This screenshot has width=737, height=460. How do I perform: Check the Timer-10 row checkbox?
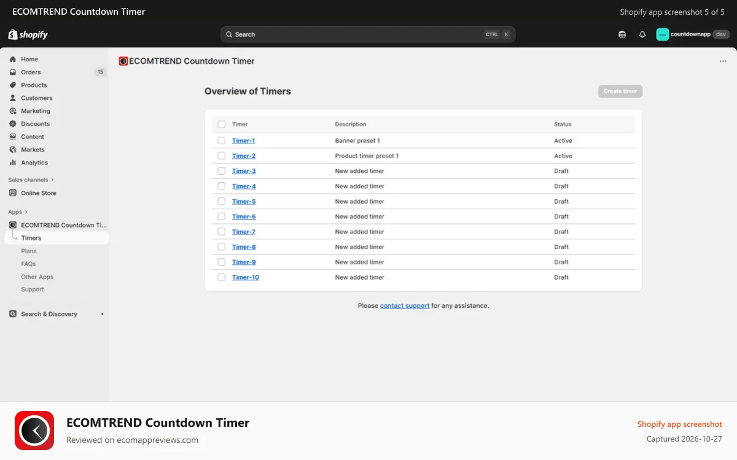(x=222, y=277)
